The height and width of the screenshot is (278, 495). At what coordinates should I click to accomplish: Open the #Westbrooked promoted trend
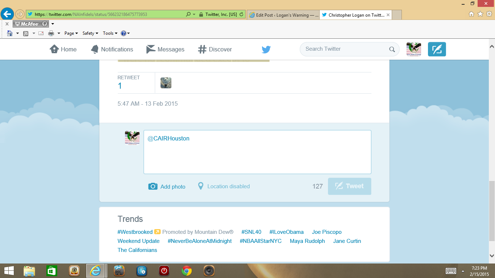pos(135,232)
